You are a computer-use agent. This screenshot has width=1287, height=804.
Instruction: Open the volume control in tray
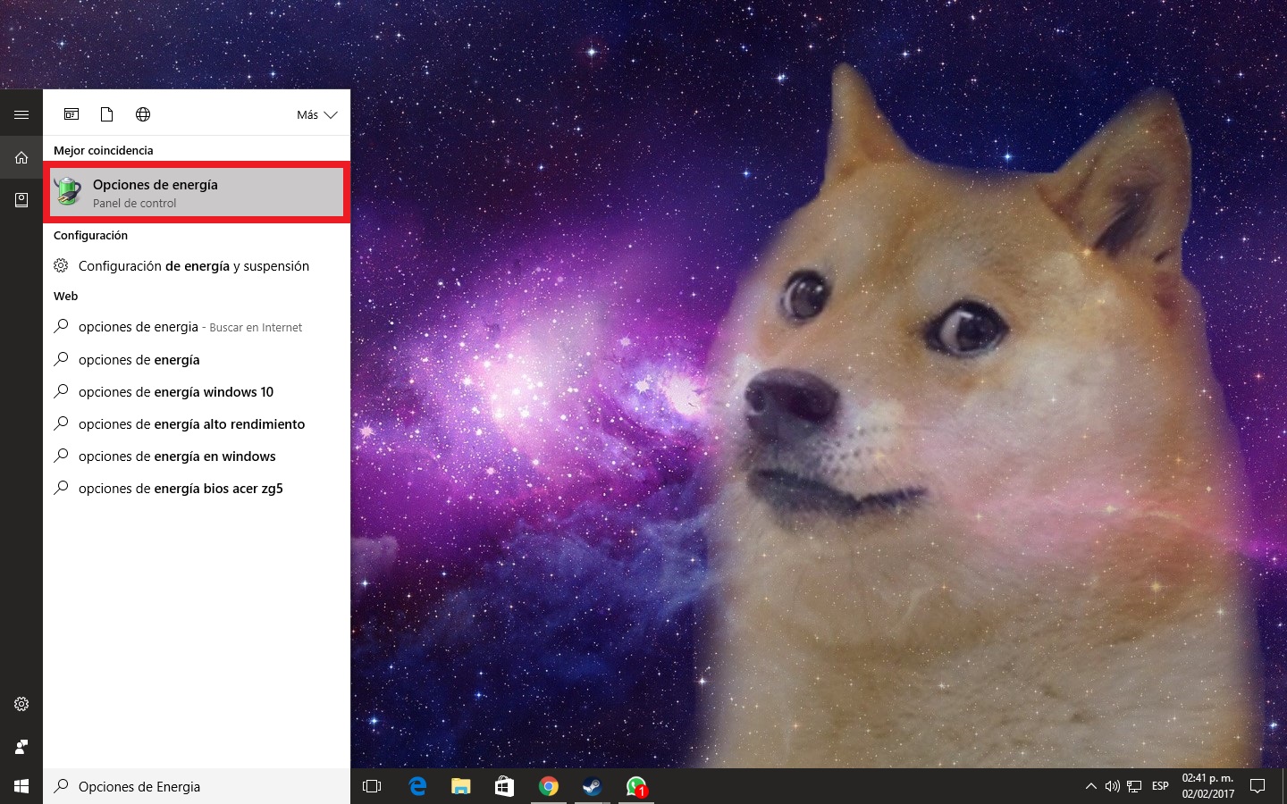click(1113, 786)
